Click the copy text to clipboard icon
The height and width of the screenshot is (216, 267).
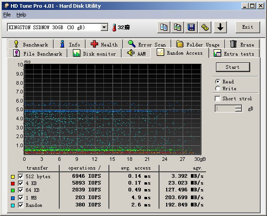[x=164, y=27]
